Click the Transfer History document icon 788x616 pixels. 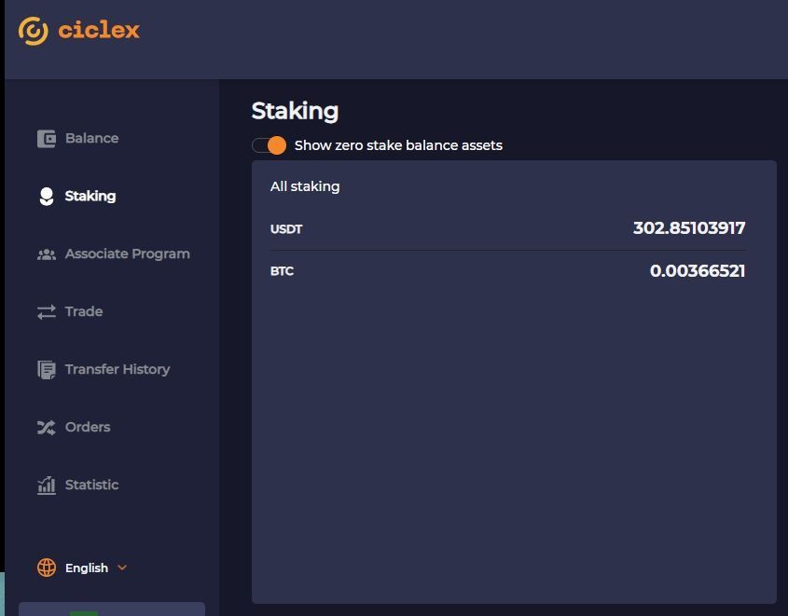(x=46, y=370)
